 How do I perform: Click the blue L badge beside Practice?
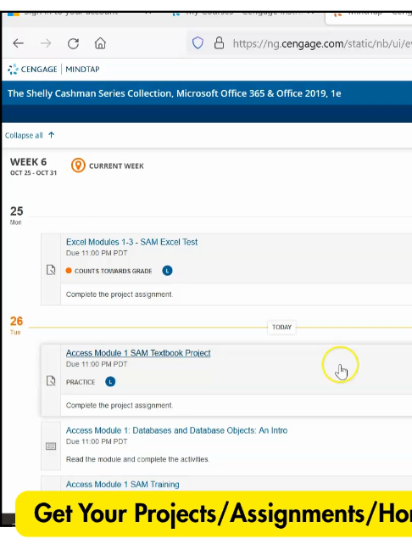[x=110, y=382]
